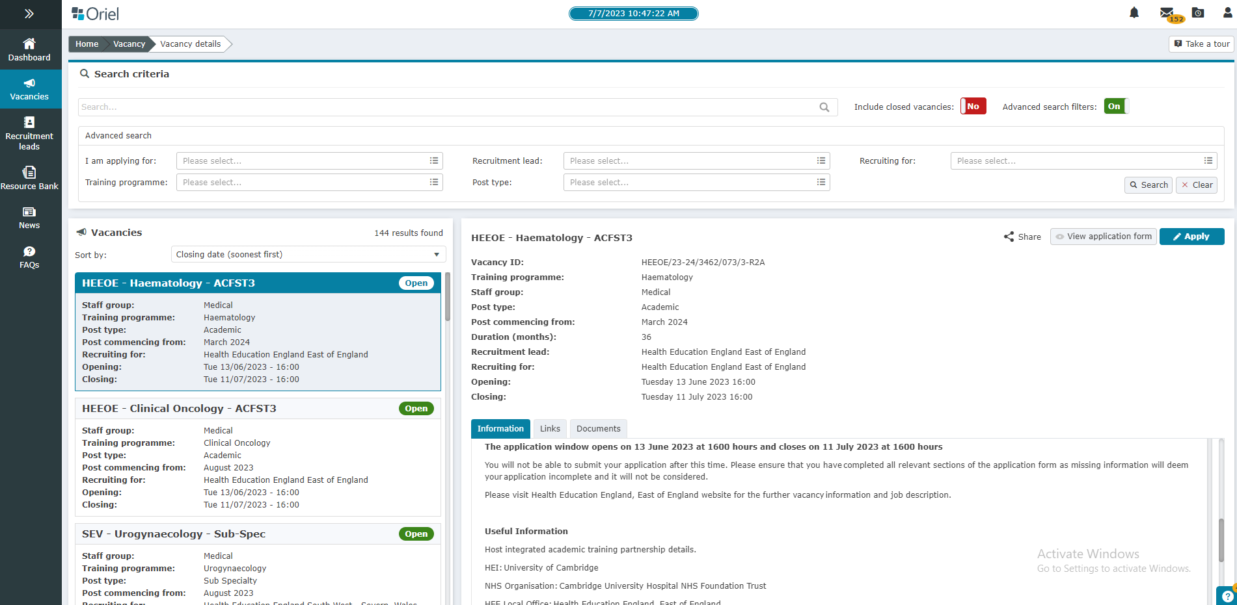The width and height of the screenshot is (1237, 605).
Task: Open notifications via the bell icon
Action: tap(1134, 12)
